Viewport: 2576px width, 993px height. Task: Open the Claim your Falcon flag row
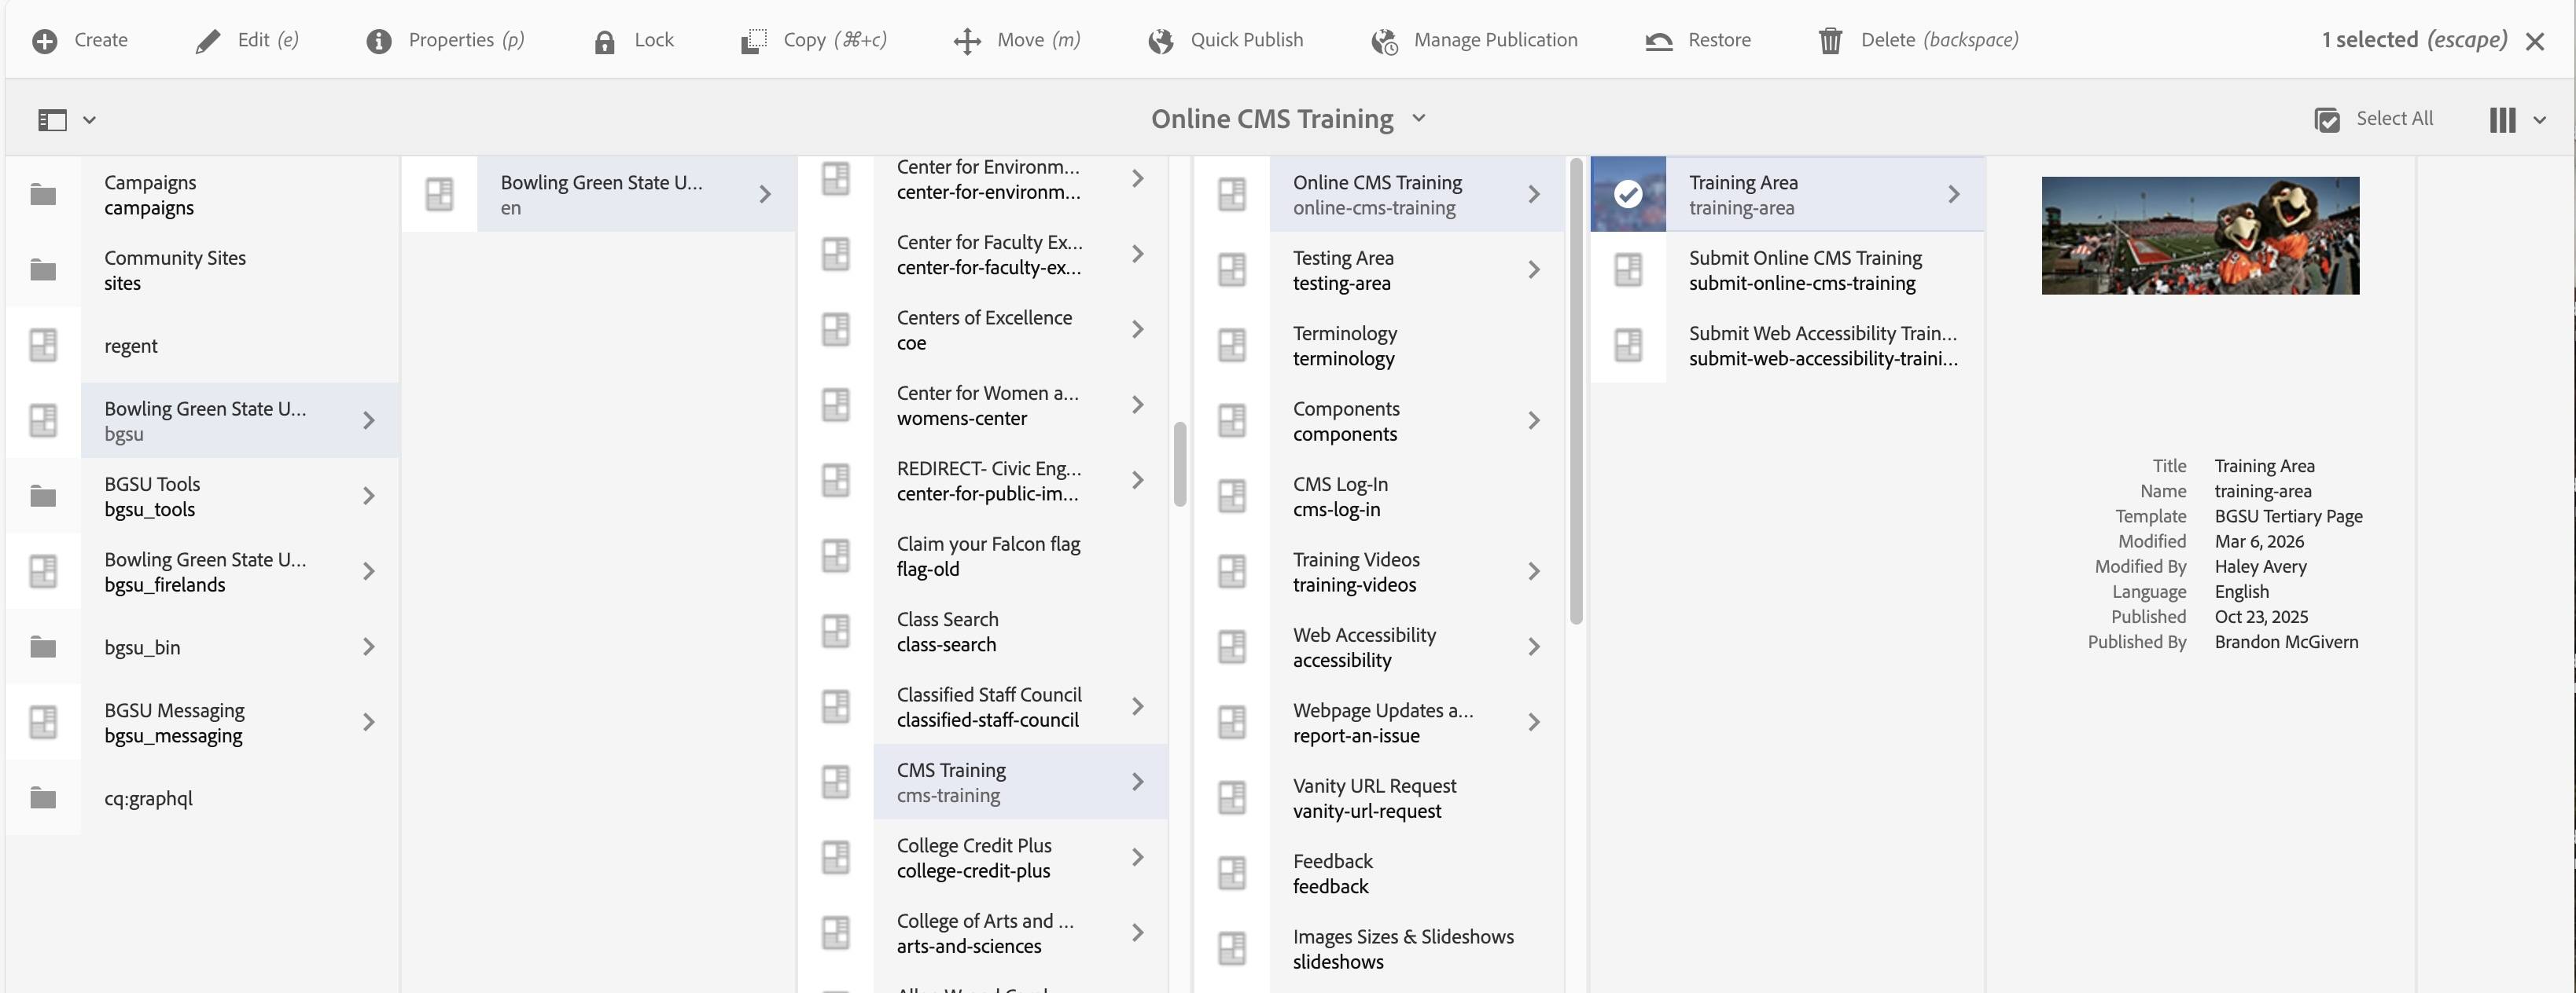(x=984, y=555)
